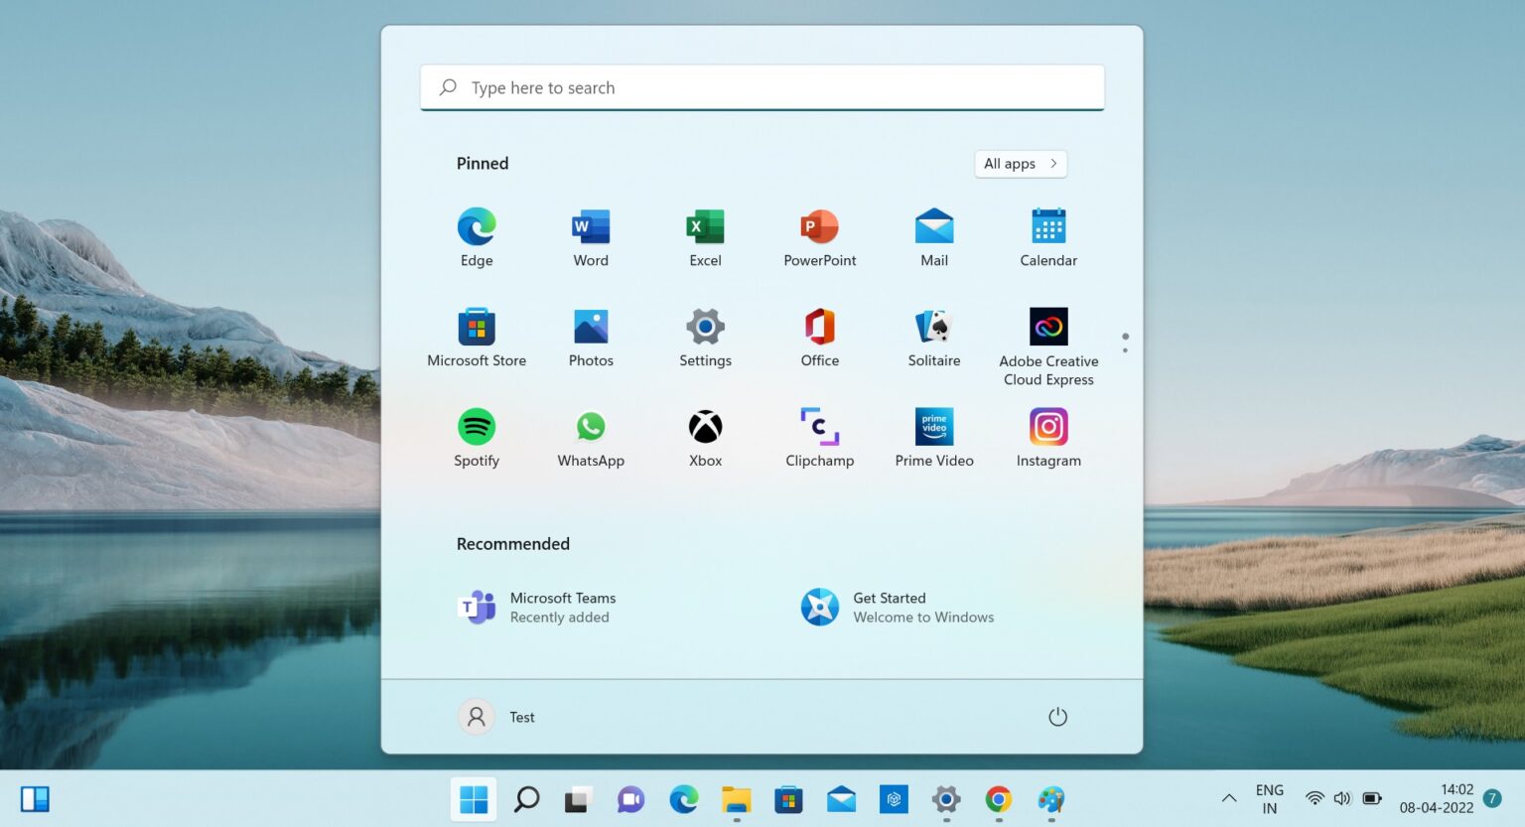Show hidden icons in system tray

[1229, 798]
